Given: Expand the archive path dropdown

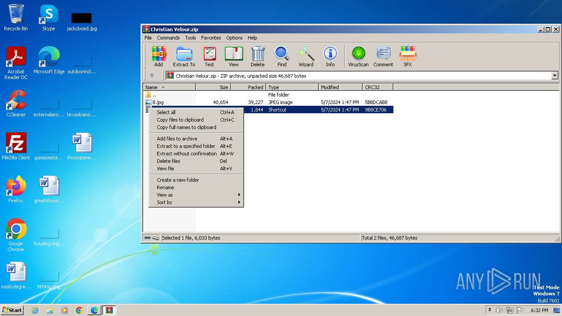Looking at the screenshot, I should coord(555,75).
